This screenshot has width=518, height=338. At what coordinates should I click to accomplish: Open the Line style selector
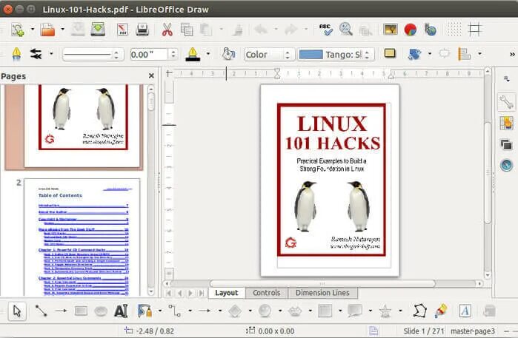(93, 55)
